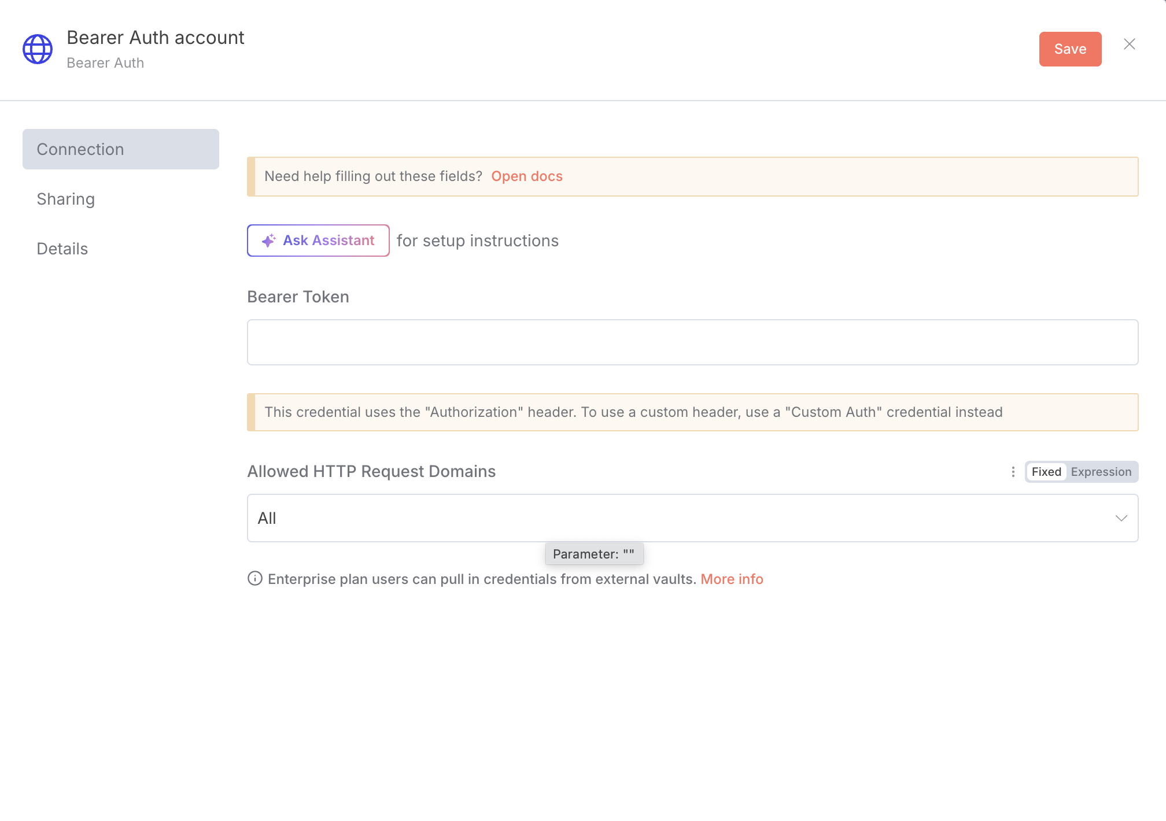Image resolution: width=1166 pixels, height=821 pixels.
Task: Save the Bearer Auth credential
Action: (1069, 49)
